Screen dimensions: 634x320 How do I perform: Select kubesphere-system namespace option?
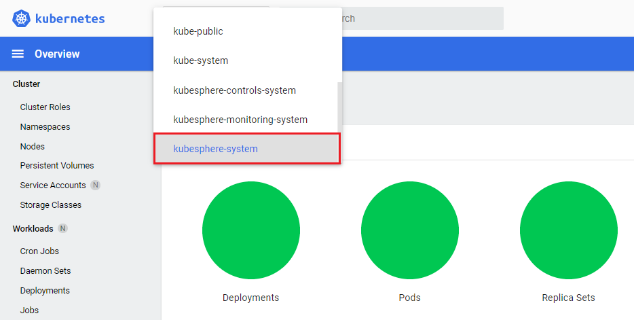pos(247,149)
